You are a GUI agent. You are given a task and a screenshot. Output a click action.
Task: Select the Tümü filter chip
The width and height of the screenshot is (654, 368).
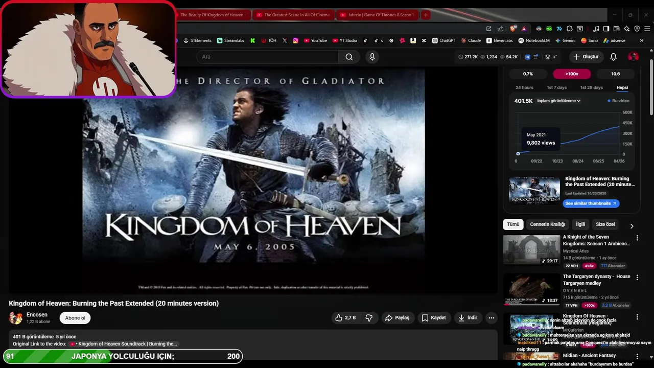point(513,224)
